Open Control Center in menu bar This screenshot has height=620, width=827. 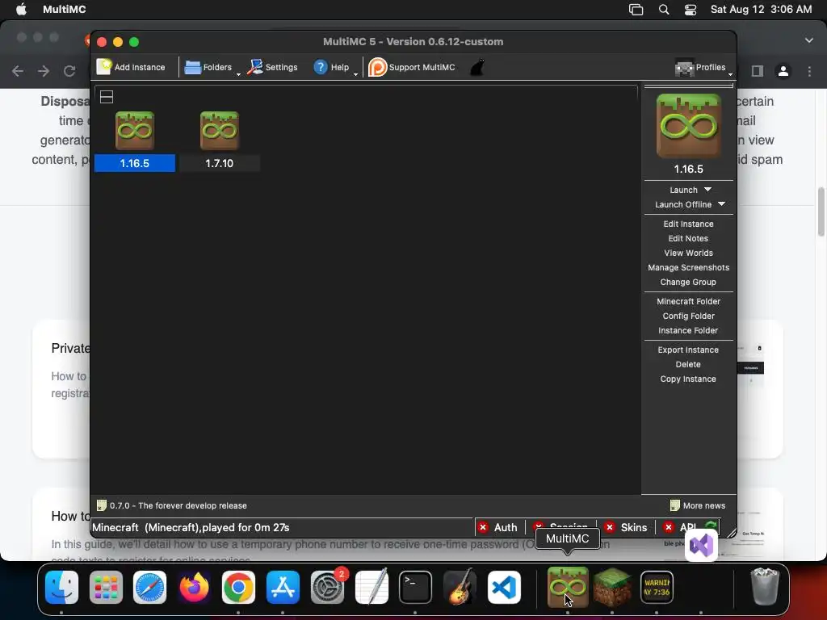691,10
